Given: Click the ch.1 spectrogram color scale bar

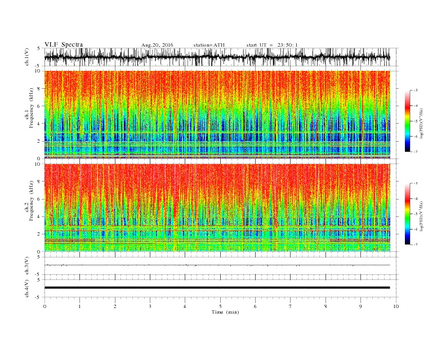Looking at the screenshot, I should [407, 121].
